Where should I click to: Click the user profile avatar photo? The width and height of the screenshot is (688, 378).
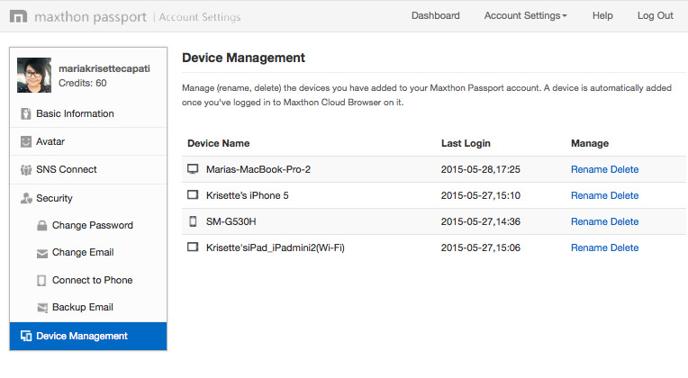tap(34, 75)
